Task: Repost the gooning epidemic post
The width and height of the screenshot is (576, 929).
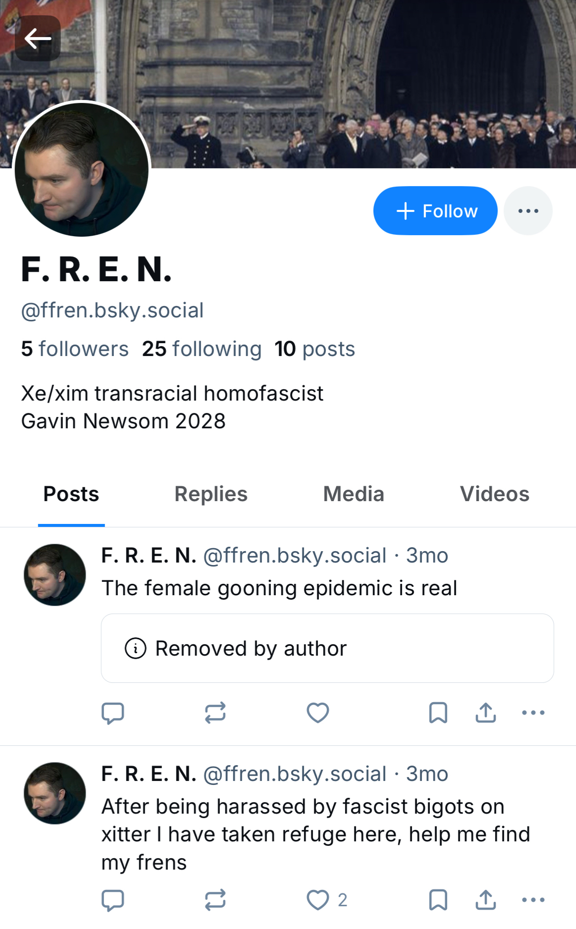Action: pyautogui.click(x=215, y=713)
